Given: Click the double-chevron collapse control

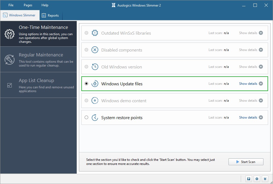Looking at the screenshot, I should 265,179.
